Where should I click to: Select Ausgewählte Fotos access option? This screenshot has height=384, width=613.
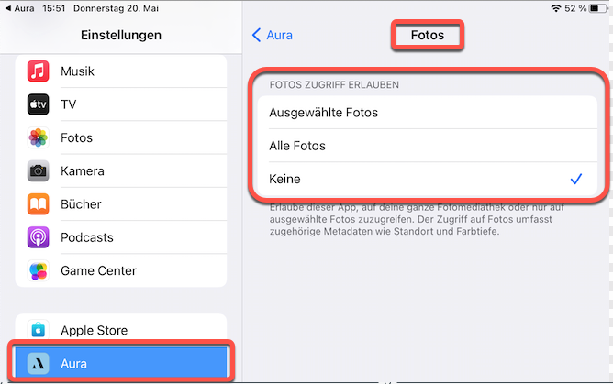tap(427, 113)
